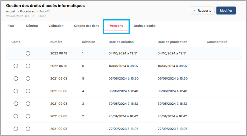Choose first compare radio for revision 4 row
Image resolution: width=247 pixels, height=136 pixels.
coord(16,91)
